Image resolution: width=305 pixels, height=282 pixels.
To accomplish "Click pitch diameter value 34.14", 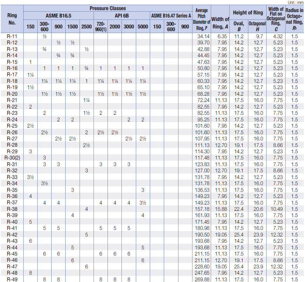I will click(203, 36).
